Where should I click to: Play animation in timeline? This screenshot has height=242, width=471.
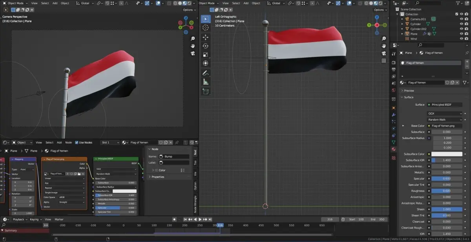click(200, 219)
